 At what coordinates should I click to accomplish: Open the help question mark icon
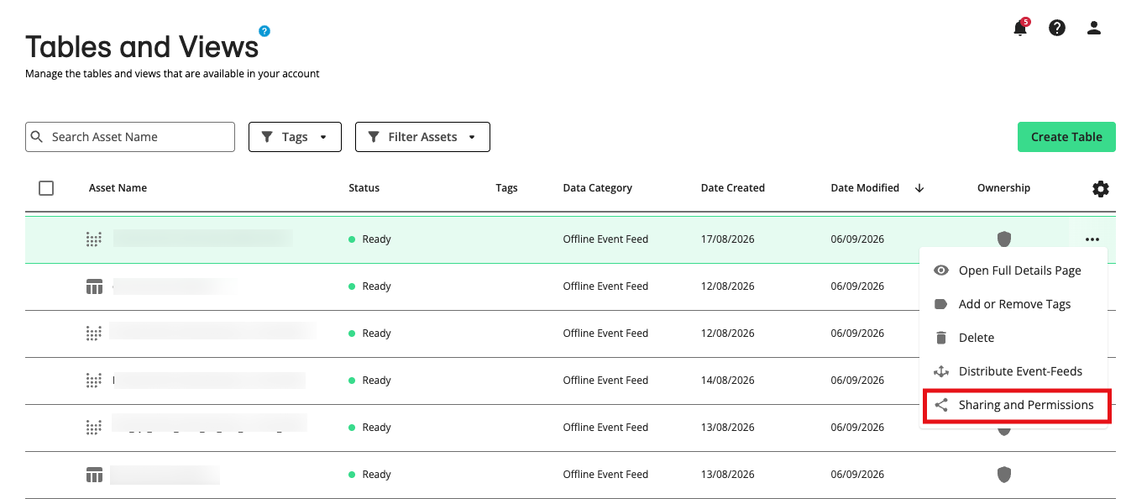click(x=1057, y=28)
